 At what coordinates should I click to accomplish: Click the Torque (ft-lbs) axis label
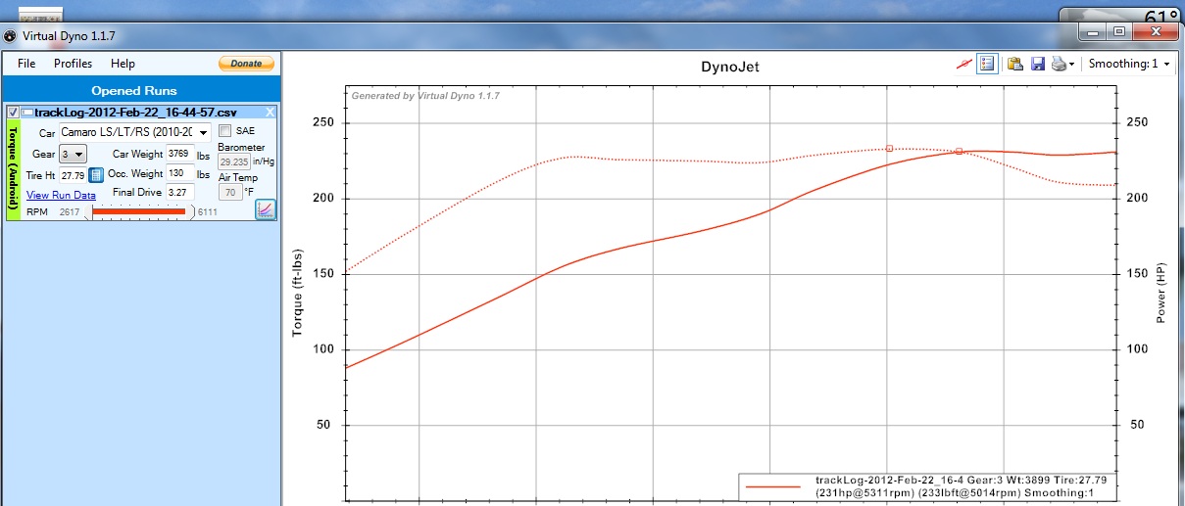[298, 293]
